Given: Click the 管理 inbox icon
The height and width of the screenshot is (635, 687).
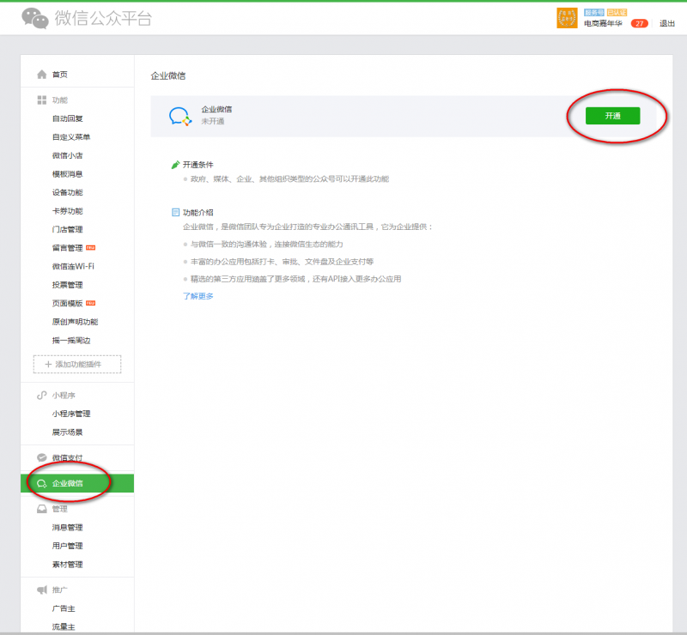Looking at the screenshot, I should tap(41, 509).
